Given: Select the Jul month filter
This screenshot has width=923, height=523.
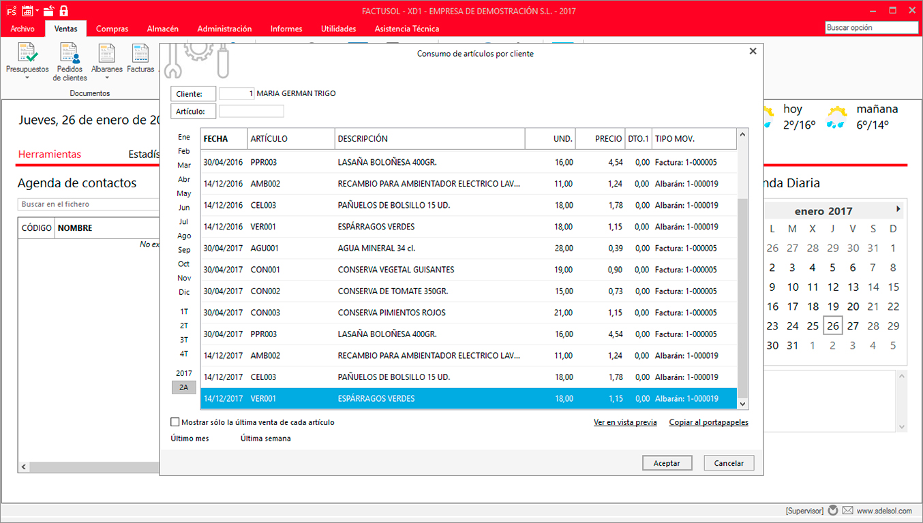Looking at the screenshot, I should [184, 222].
